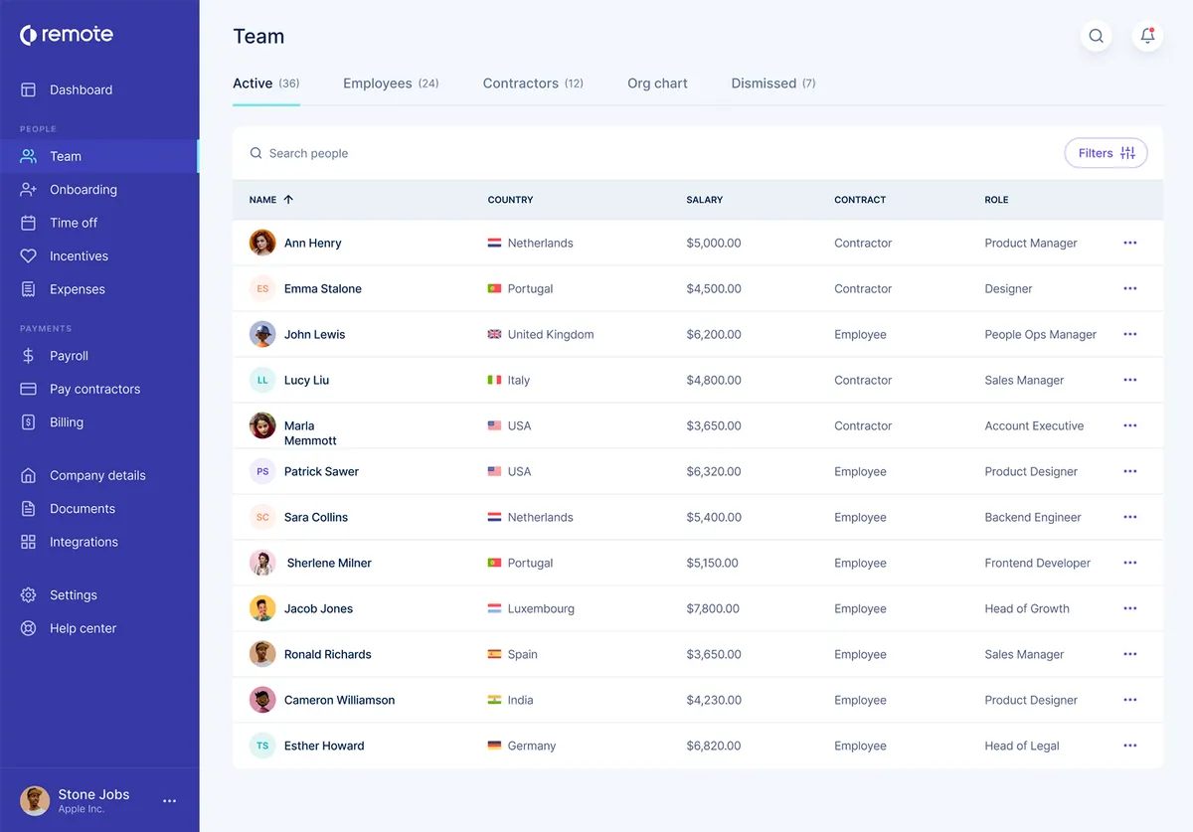Open Sherlene Milner's profile name
This screenshot has height=832, width=1193.
[x=329, y=563]
